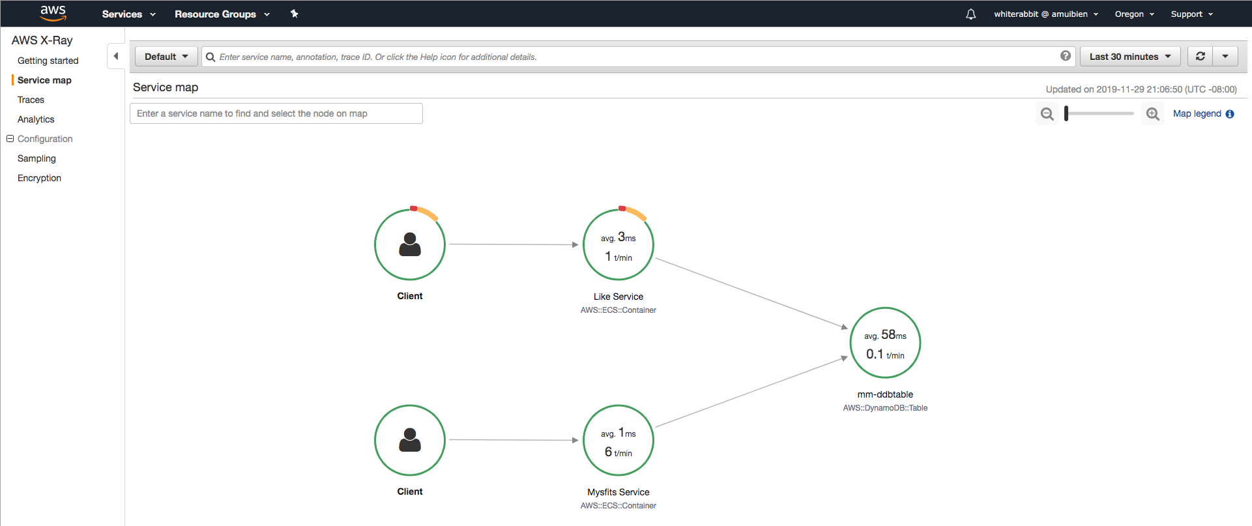Image resolution: width=1252 pixels, height=526 pixels.
Task: Click the Like Service label
Action: click(x=619, y=297)
